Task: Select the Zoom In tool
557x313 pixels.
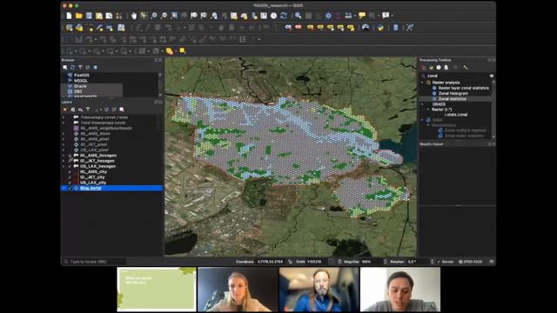Action: pos(154,16)
